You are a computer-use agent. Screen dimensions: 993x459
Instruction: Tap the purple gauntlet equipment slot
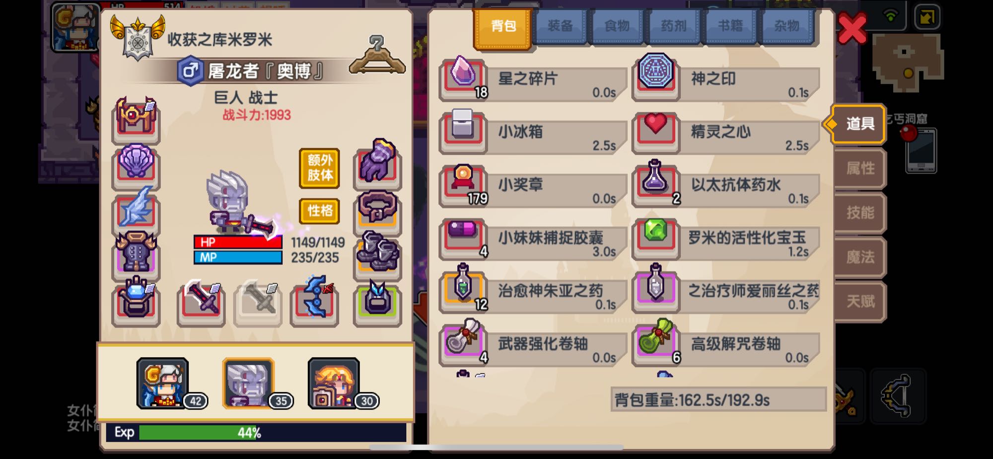point(377,162)
